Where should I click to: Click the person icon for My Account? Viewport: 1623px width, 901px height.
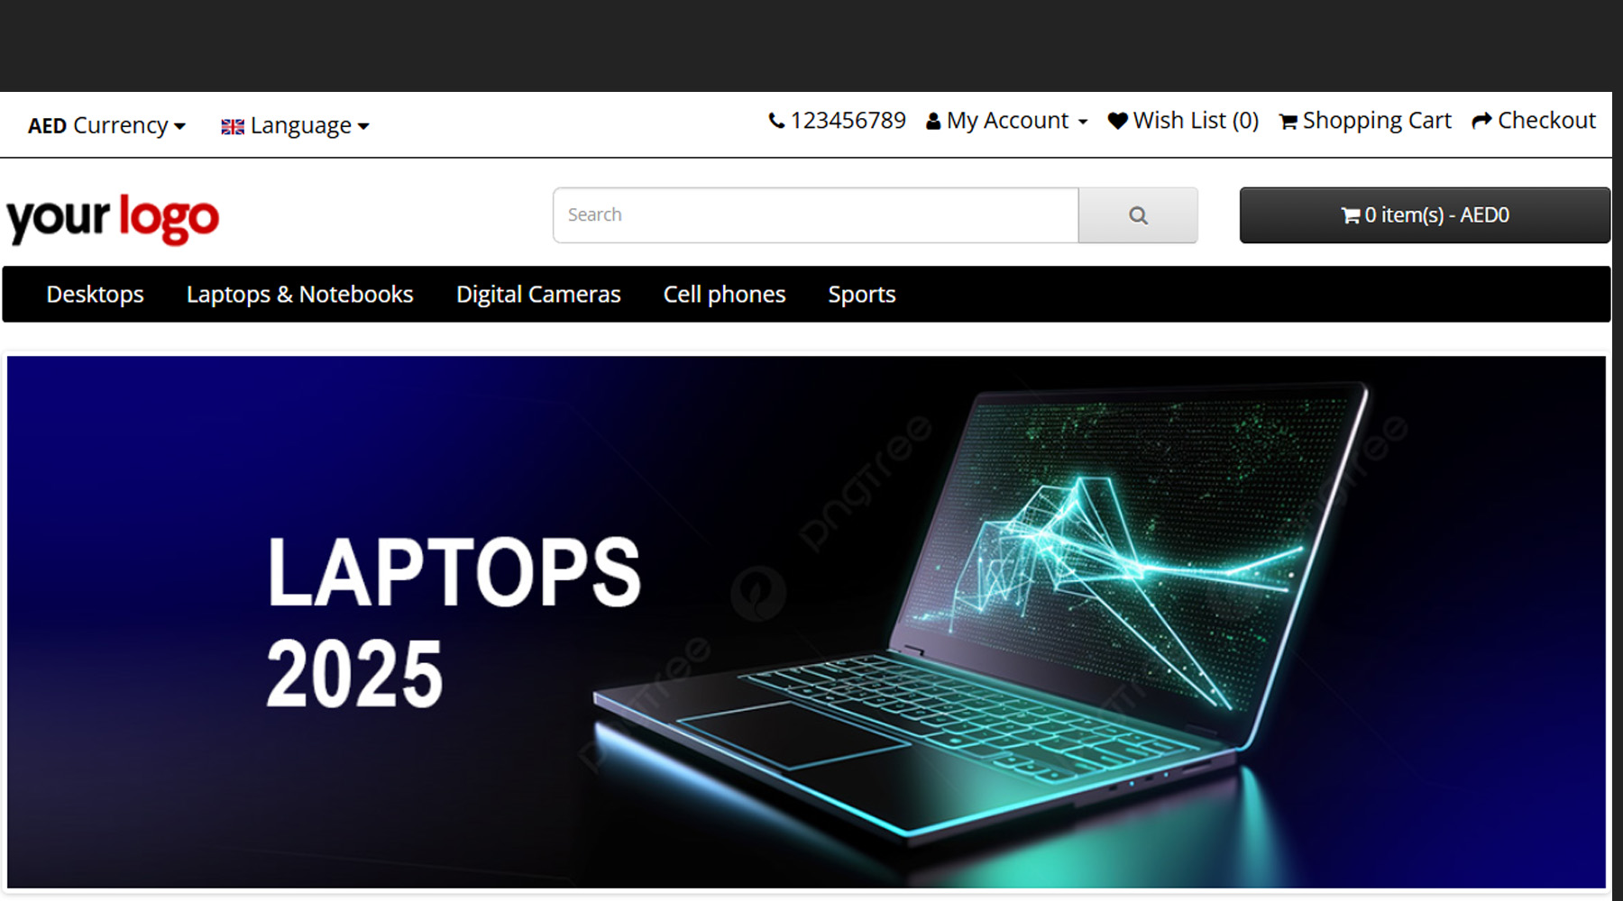(933, 122)
